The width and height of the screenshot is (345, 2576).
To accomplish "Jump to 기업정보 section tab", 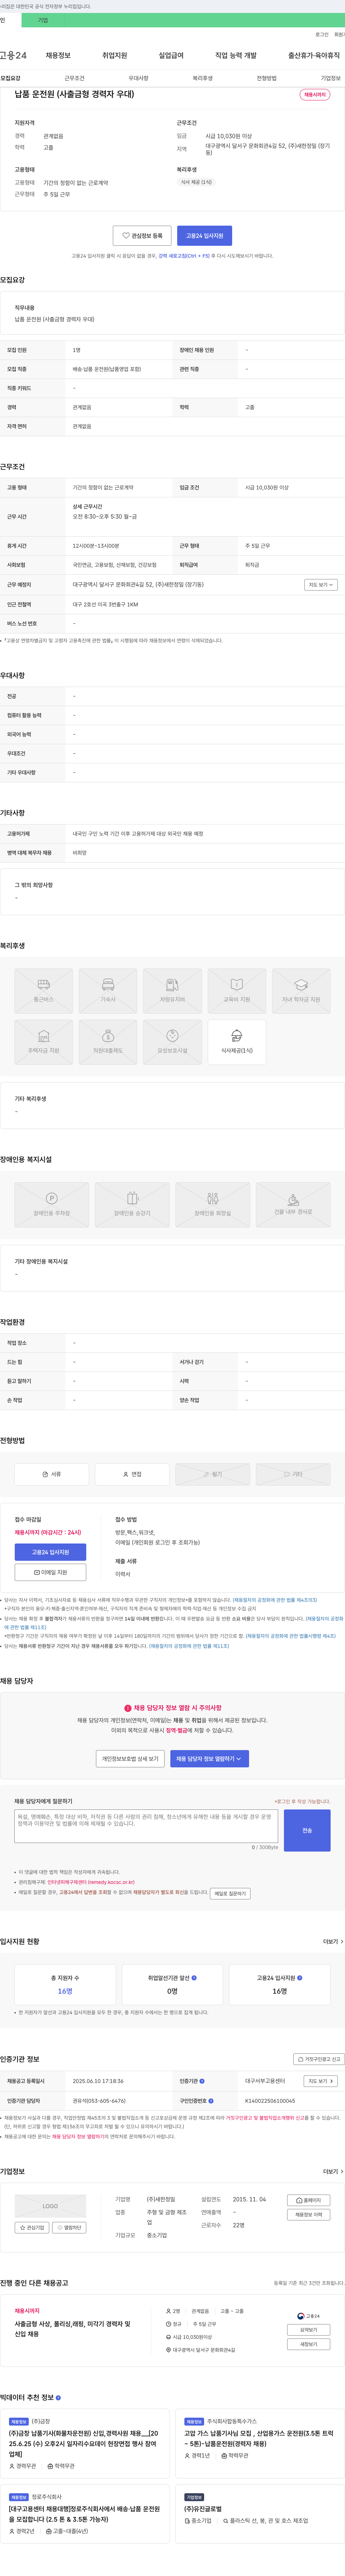I will coord(331,78).
